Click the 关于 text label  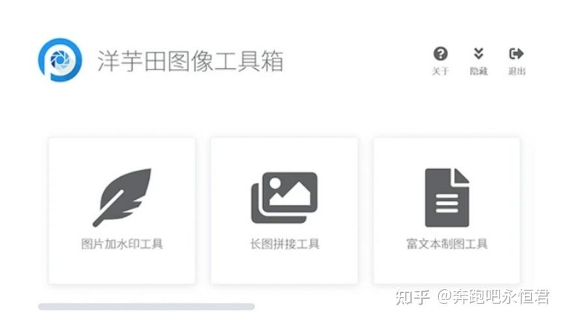click(x=440, y=71)
